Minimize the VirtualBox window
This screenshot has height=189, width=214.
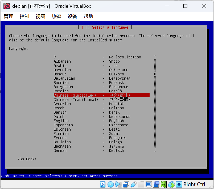(x=167, y=6)
